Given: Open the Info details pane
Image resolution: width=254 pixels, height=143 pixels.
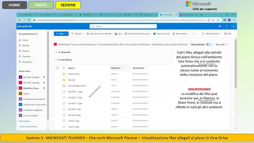Looking at the screenshot, I should (228, 33).
